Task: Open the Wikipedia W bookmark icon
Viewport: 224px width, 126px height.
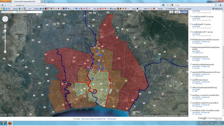Action: (108, 9)
